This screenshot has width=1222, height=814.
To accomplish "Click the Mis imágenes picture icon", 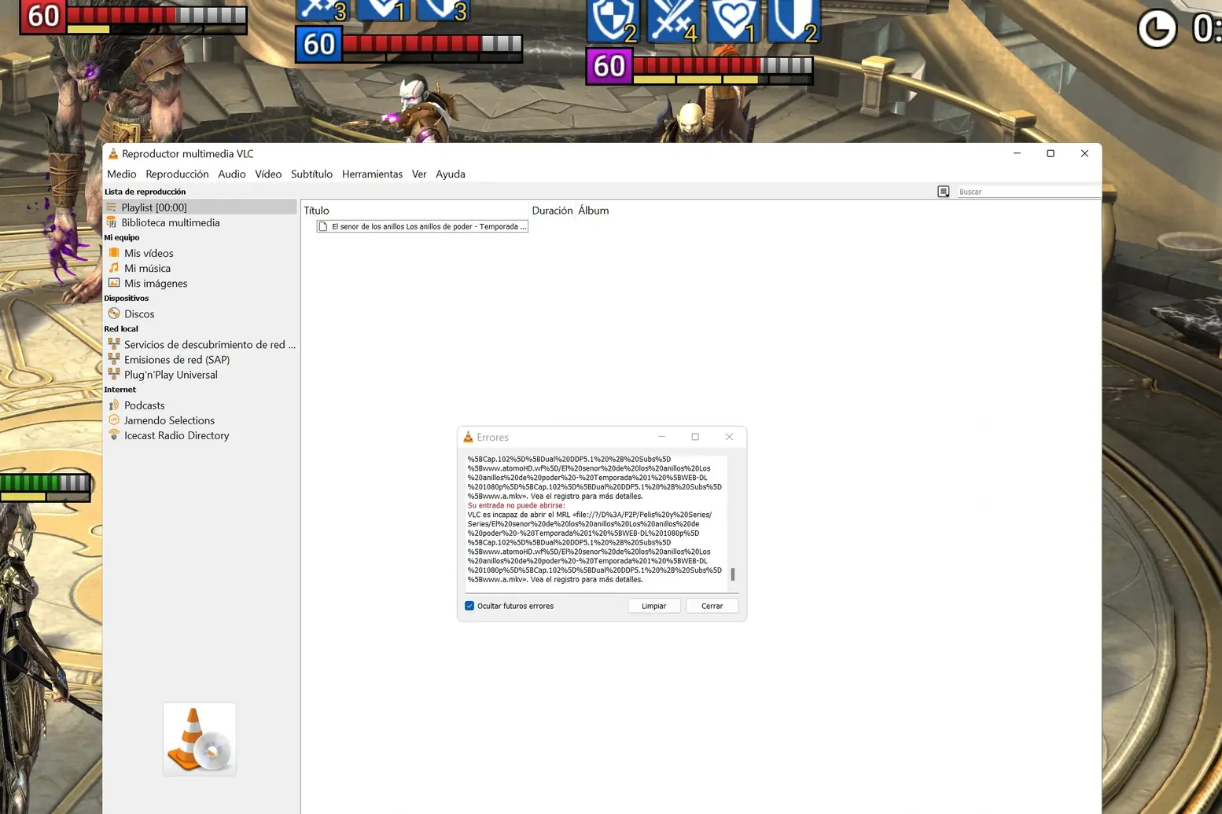I will pos(114,283).
